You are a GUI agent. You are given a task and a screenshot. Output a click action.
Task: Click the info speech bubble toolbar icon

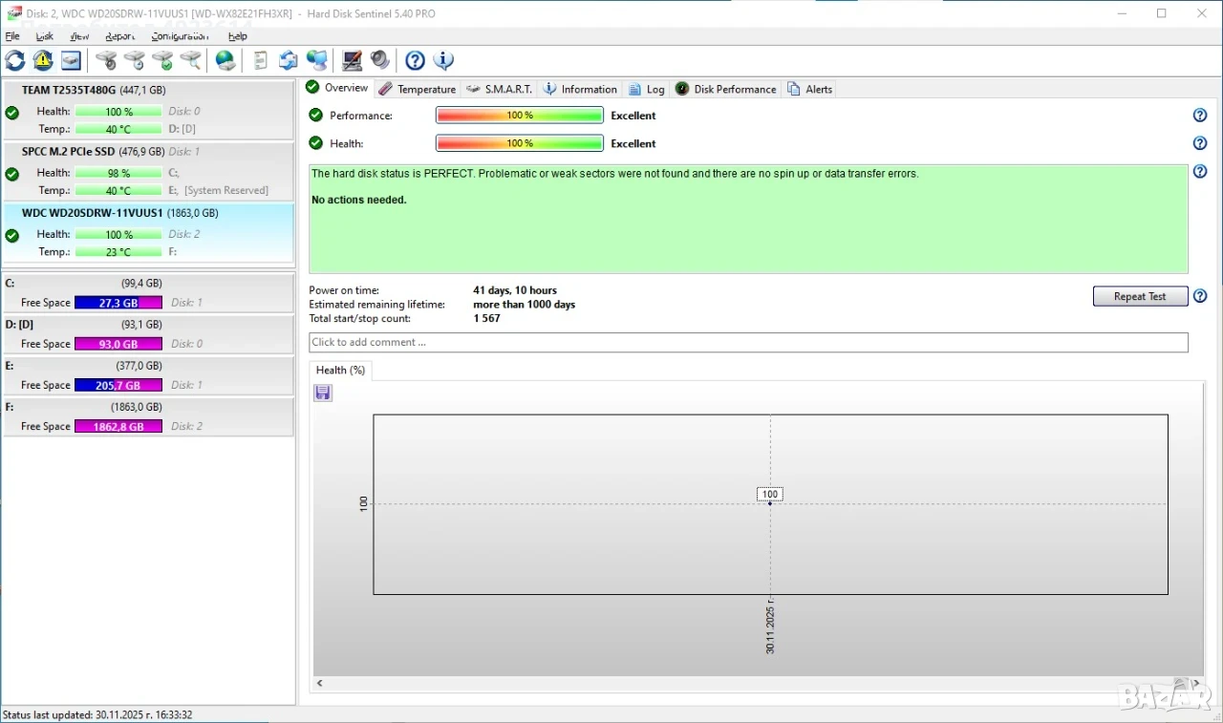(443, 61)
